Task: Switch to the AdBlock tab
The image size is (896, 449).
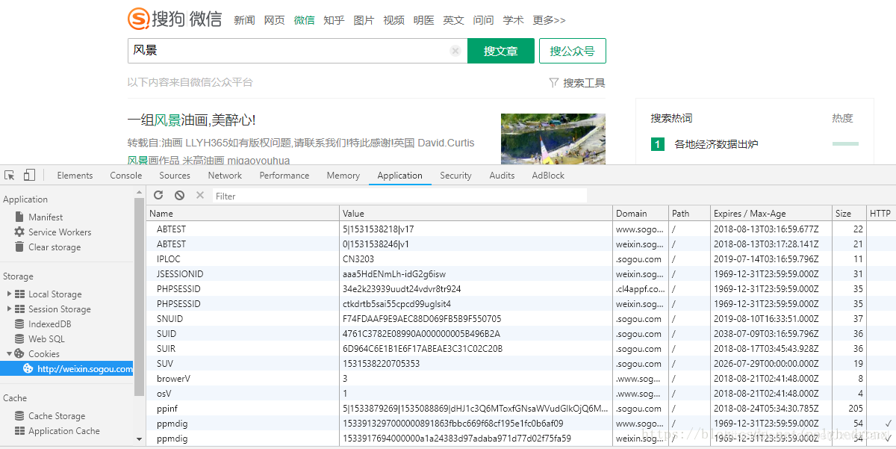Action: (548, 176)
